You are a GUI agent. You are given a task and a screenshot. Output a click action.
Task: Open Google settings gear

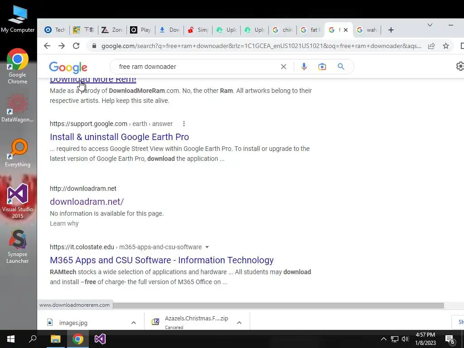tap(460, 66)
